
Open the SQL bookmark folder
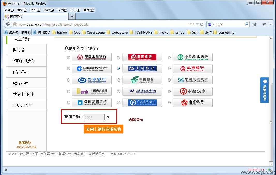75,32
